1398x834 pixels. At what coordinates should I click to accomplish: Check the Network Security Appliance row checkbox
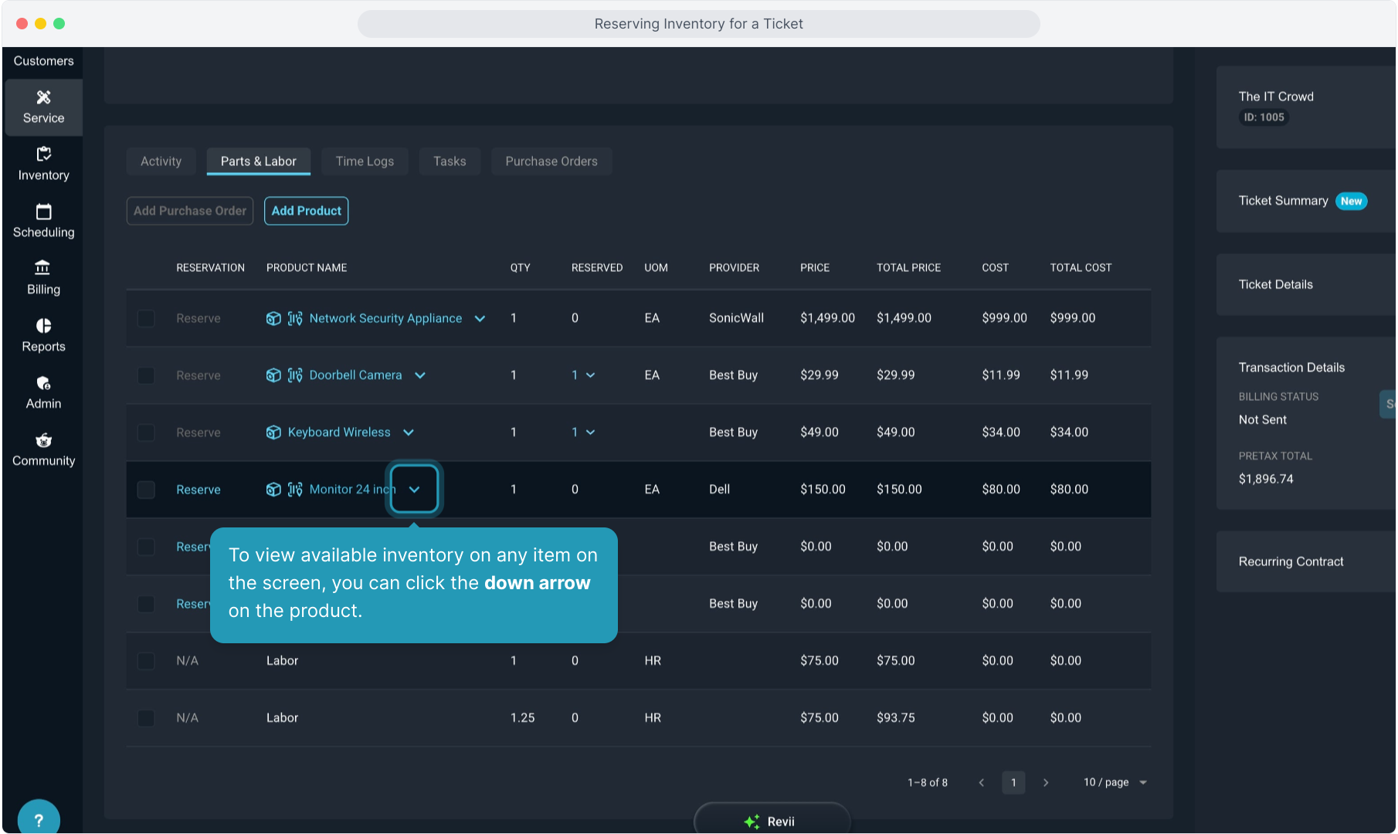click(x=146, y=318)
